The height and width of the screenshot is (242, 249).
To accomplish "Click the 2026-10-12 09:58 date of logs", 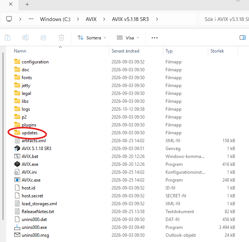I will [128, 109].
